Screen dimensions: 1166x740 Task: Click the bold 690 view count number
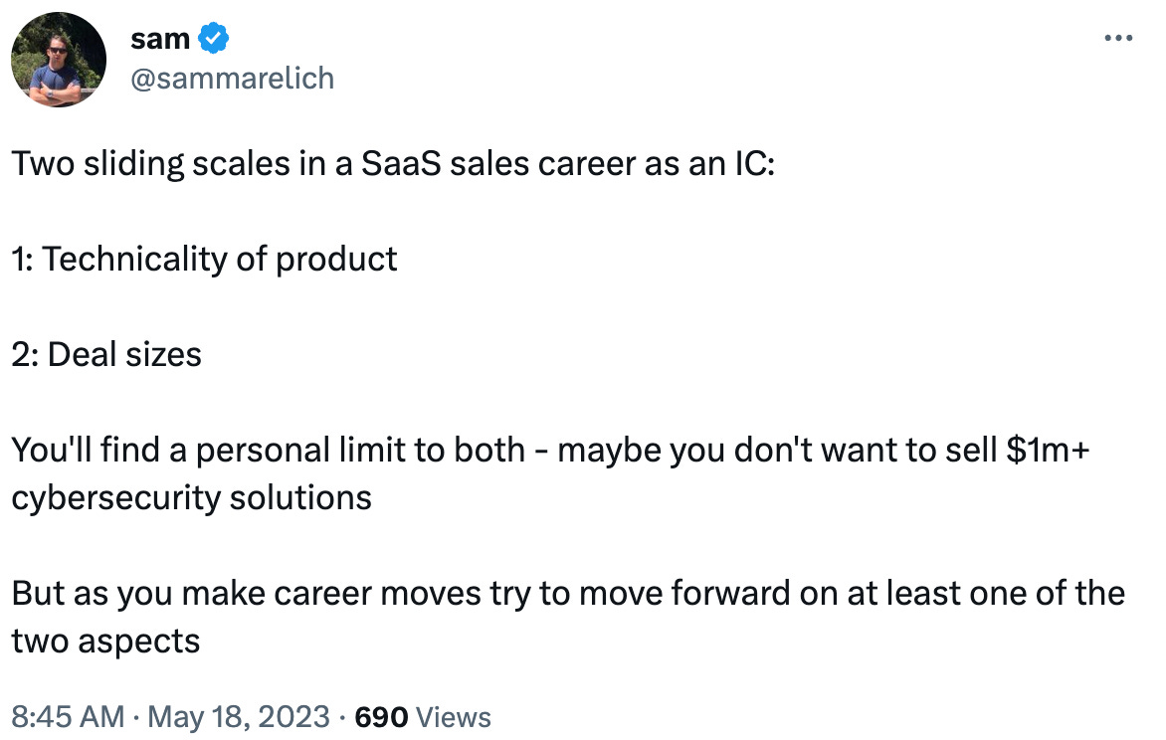(381, 718)
